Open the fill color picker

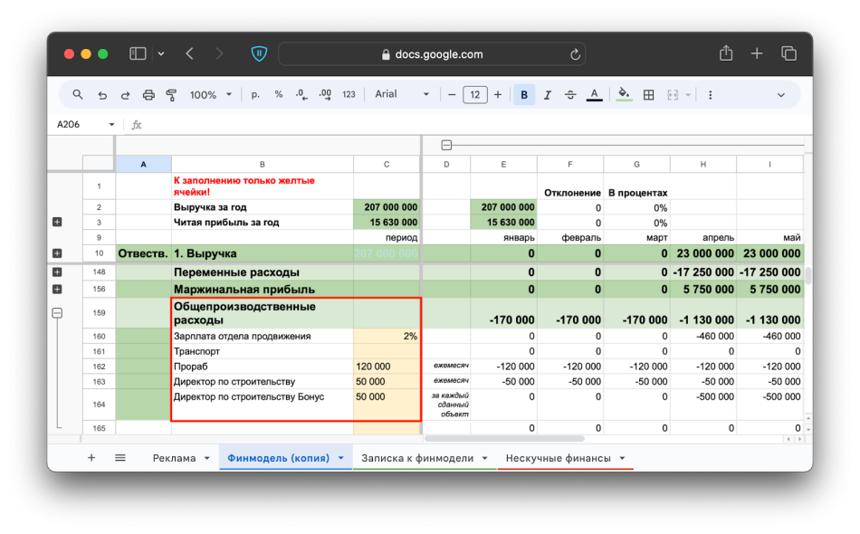pyautogui.click(x=624, y=95)
